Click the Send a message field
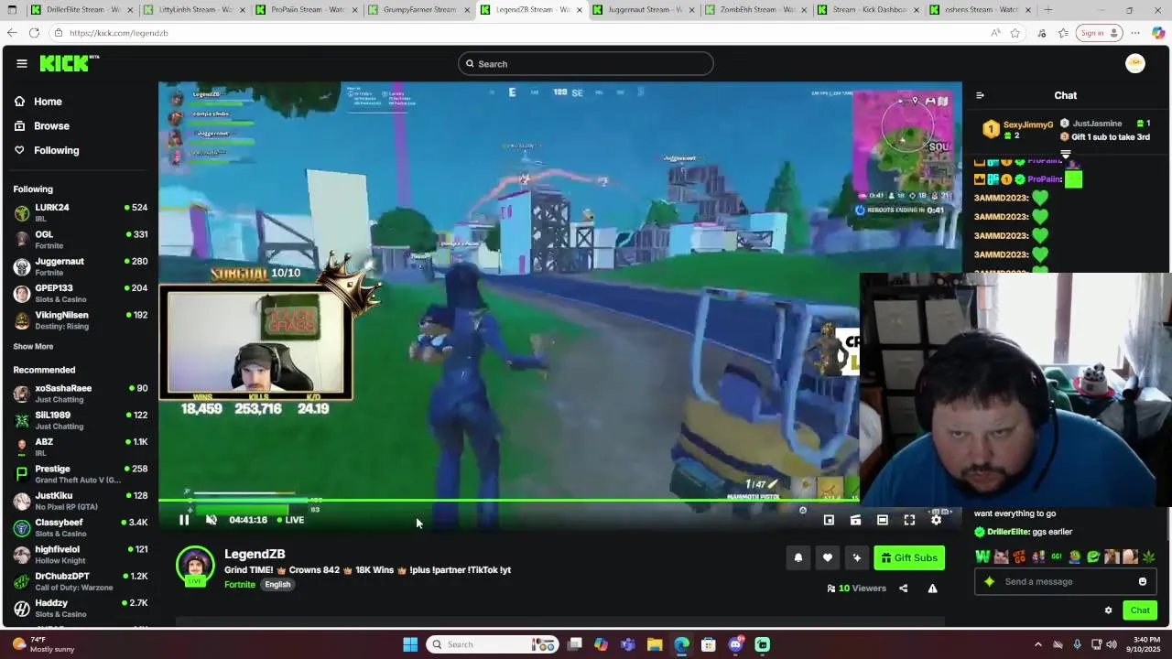 [x=1065, y=581]
